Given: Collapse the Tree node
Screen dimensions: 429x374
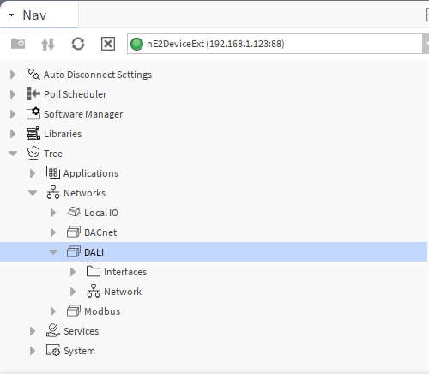Looking at the screenshot, I should pyautogui.click(x=13, y=154).
